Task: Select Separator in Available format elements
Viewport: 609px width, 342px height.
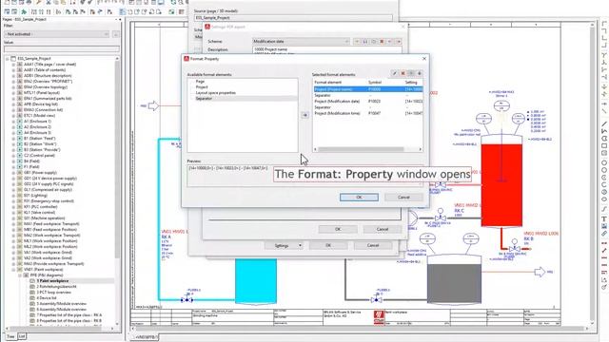Action: coord(204,99)
